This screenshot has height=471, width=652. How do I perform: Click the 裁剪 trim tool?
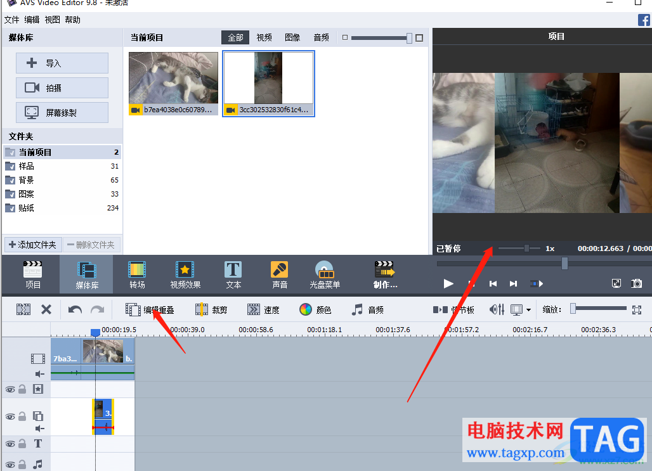212,310
